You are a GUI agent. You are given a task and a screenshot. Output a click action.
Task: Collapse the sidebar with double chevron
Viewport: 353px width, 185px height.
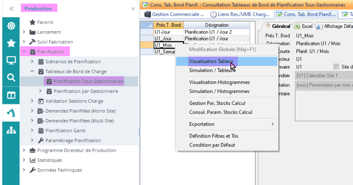(x=11, y=9)
